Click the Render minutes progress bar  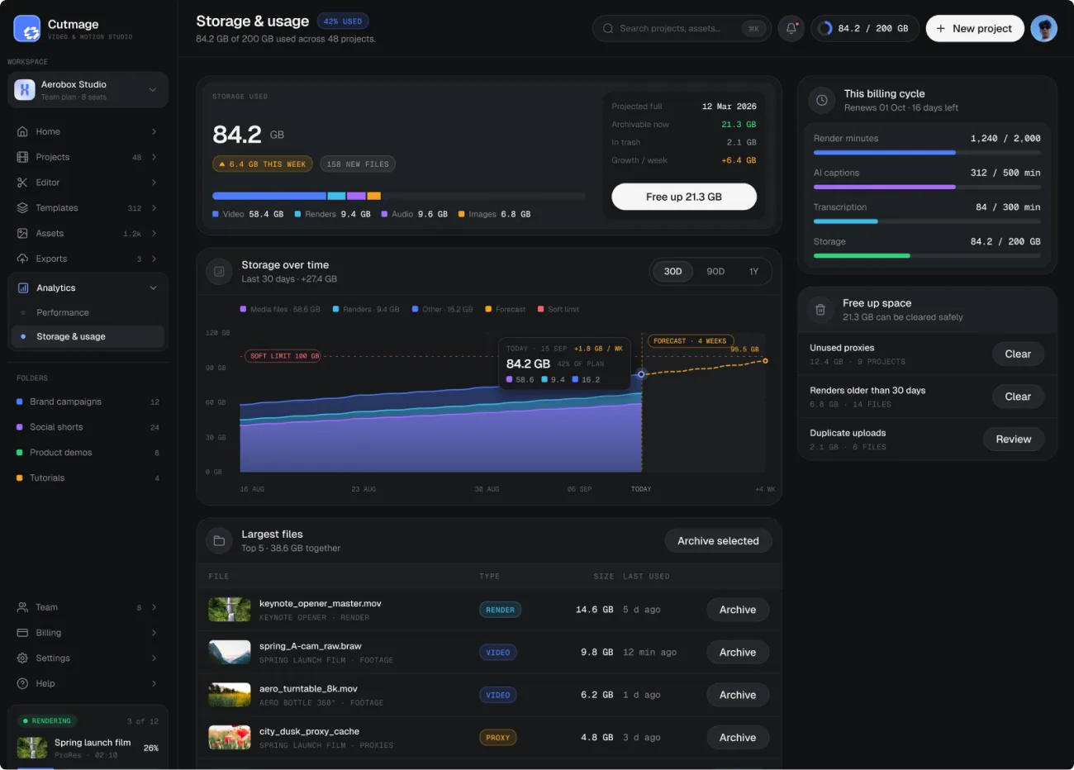point(927,153)
